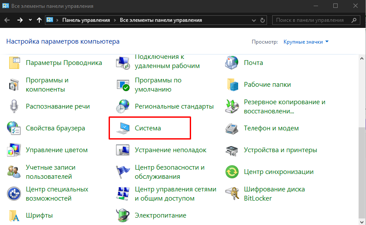Open the Управление цветом icon

pyautogui.click(x=14, y=150)
